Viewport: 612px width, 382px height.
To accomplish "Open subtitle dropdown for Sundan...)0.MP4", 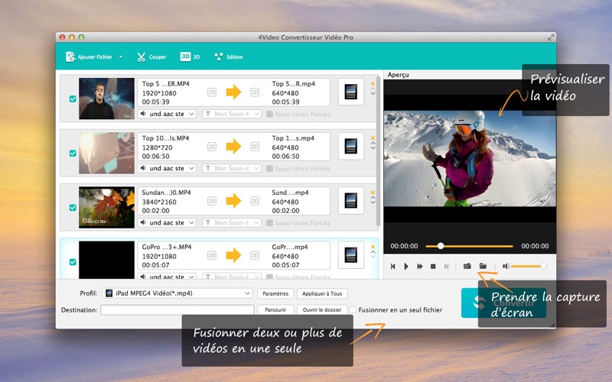I will click(x=232, y=222).
